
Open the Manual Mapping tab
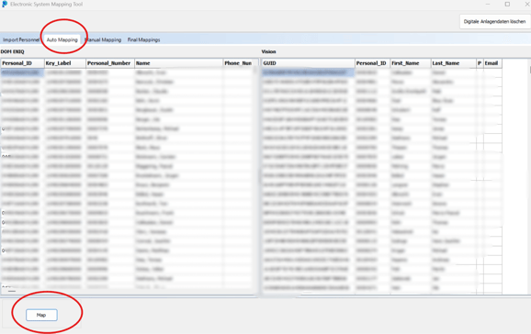point(103,39)
